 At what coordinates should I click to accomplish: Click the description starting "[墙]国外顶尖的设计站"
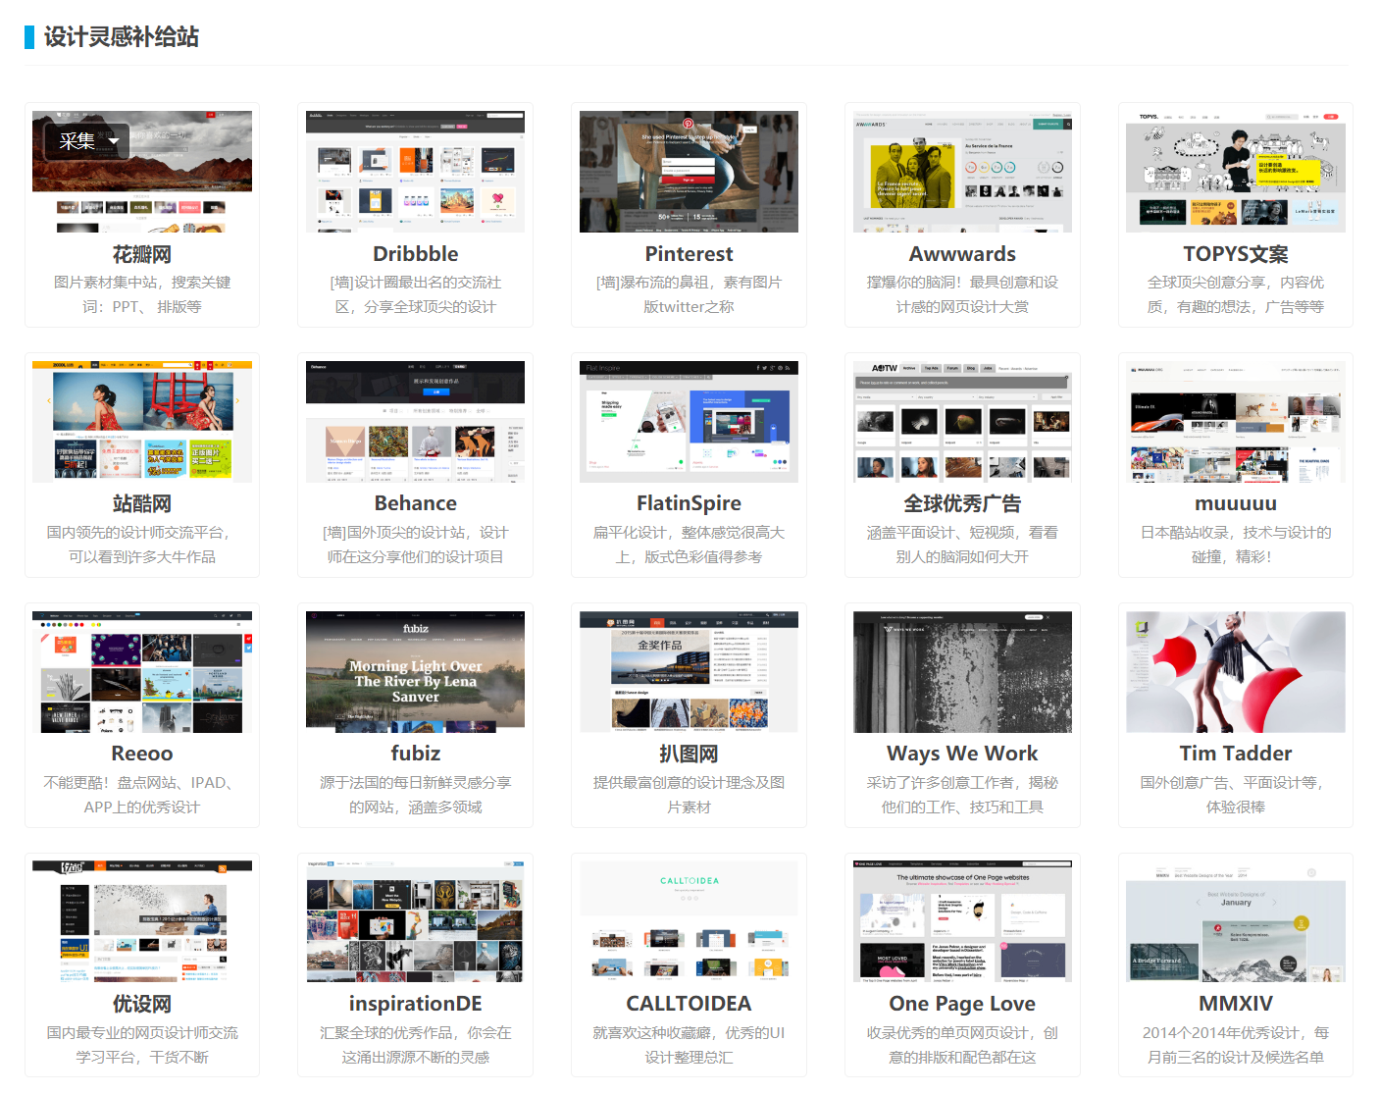[415, 545]
